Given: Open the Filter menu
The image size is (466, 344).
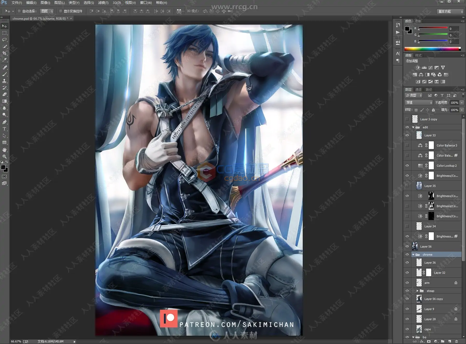Looking at the screenshot, I should point(103,3).
